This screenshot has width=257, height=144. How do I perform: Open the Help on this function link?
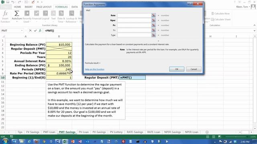point(95,69)
